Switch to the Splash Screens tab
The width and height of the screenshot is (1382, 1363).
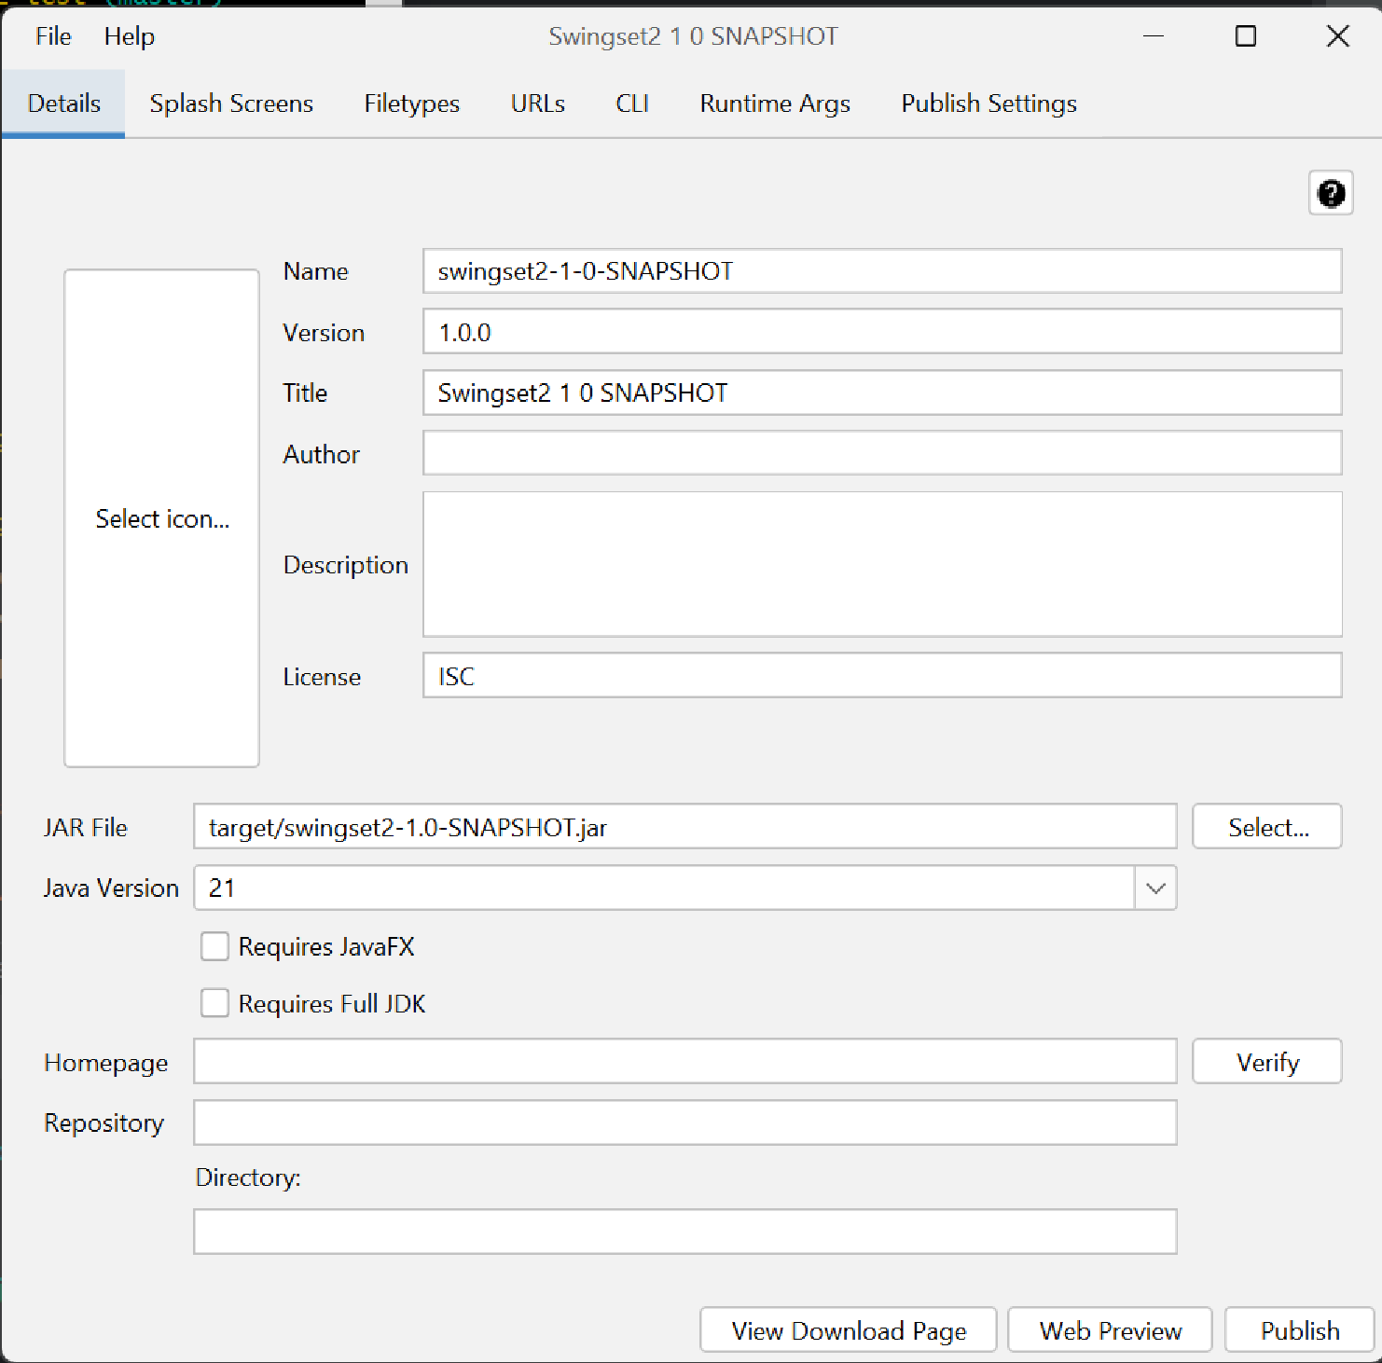tap(230, 103)
